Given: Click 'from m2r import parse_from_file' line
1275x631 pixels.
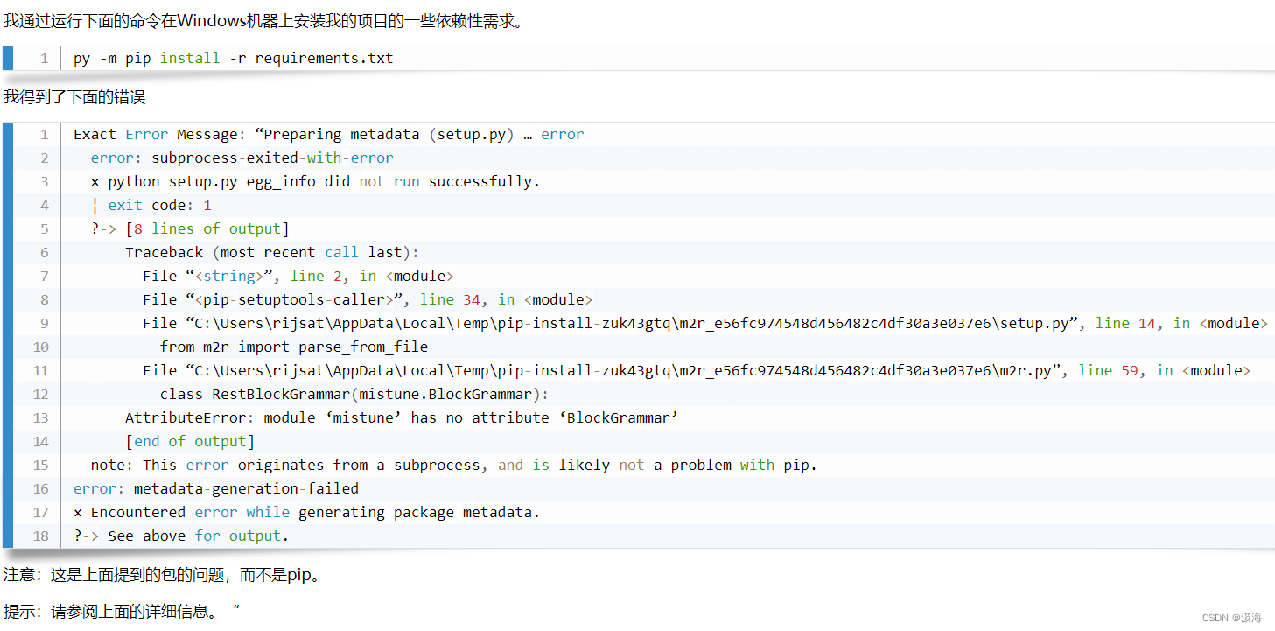Looking at the screenshot, I should pyautogui.click(x=294, y=347).
